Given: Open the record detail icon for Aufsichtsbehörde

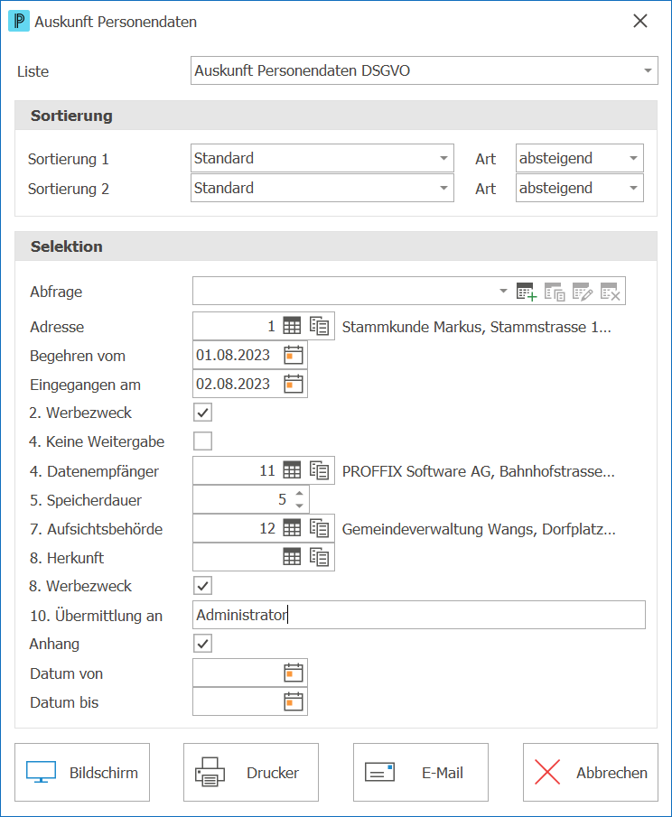Looking at the screenshot, I should click(319, 528).
